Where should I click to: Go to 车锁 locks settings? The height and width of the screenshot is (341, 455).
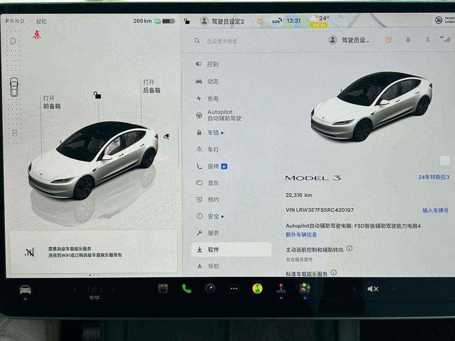pos(209,132)
